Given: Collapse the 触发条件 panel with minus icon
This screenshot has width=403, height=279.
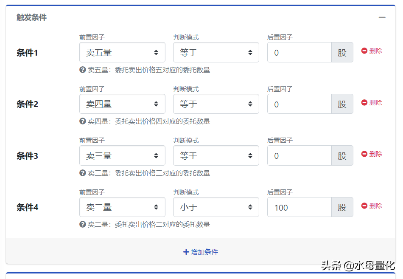Looking at the screenshot, I should click(x=382, y=17).
